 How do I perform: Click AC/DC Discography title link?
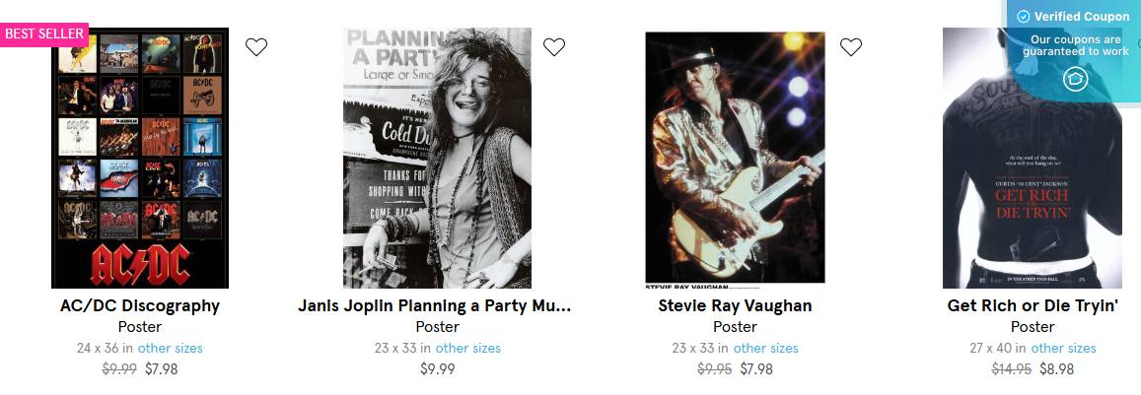click(x=139, y=305)
